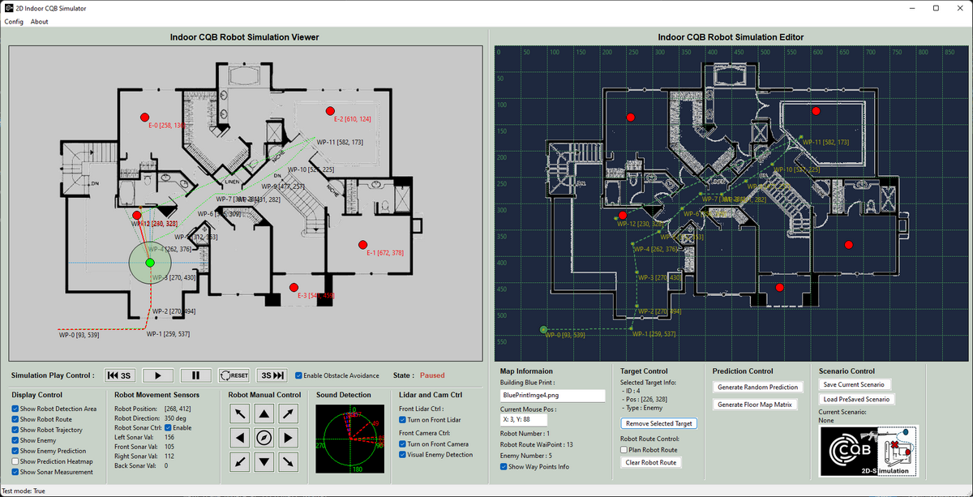Toggle Enable Obstacle Avoidance checkbox

(x=299, y=375)
